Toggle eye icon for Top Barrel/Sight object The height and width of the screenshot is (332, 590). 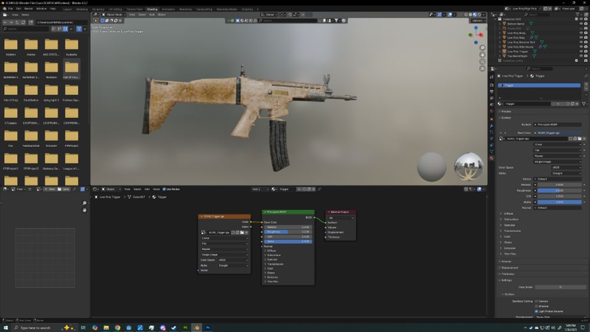[x=581, y=55]
